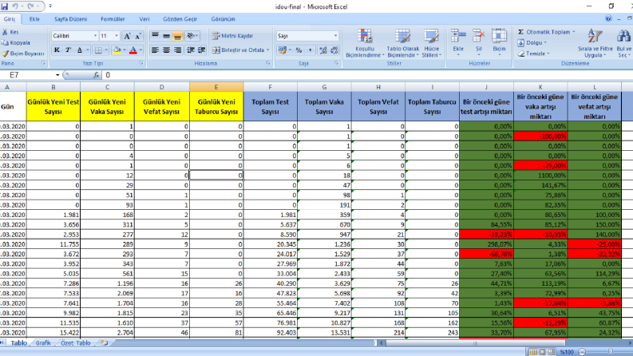The width and height of the screenshot is (633, 356).
Task: Open the Ekle ribbon tab
Action: pos(34,19)
